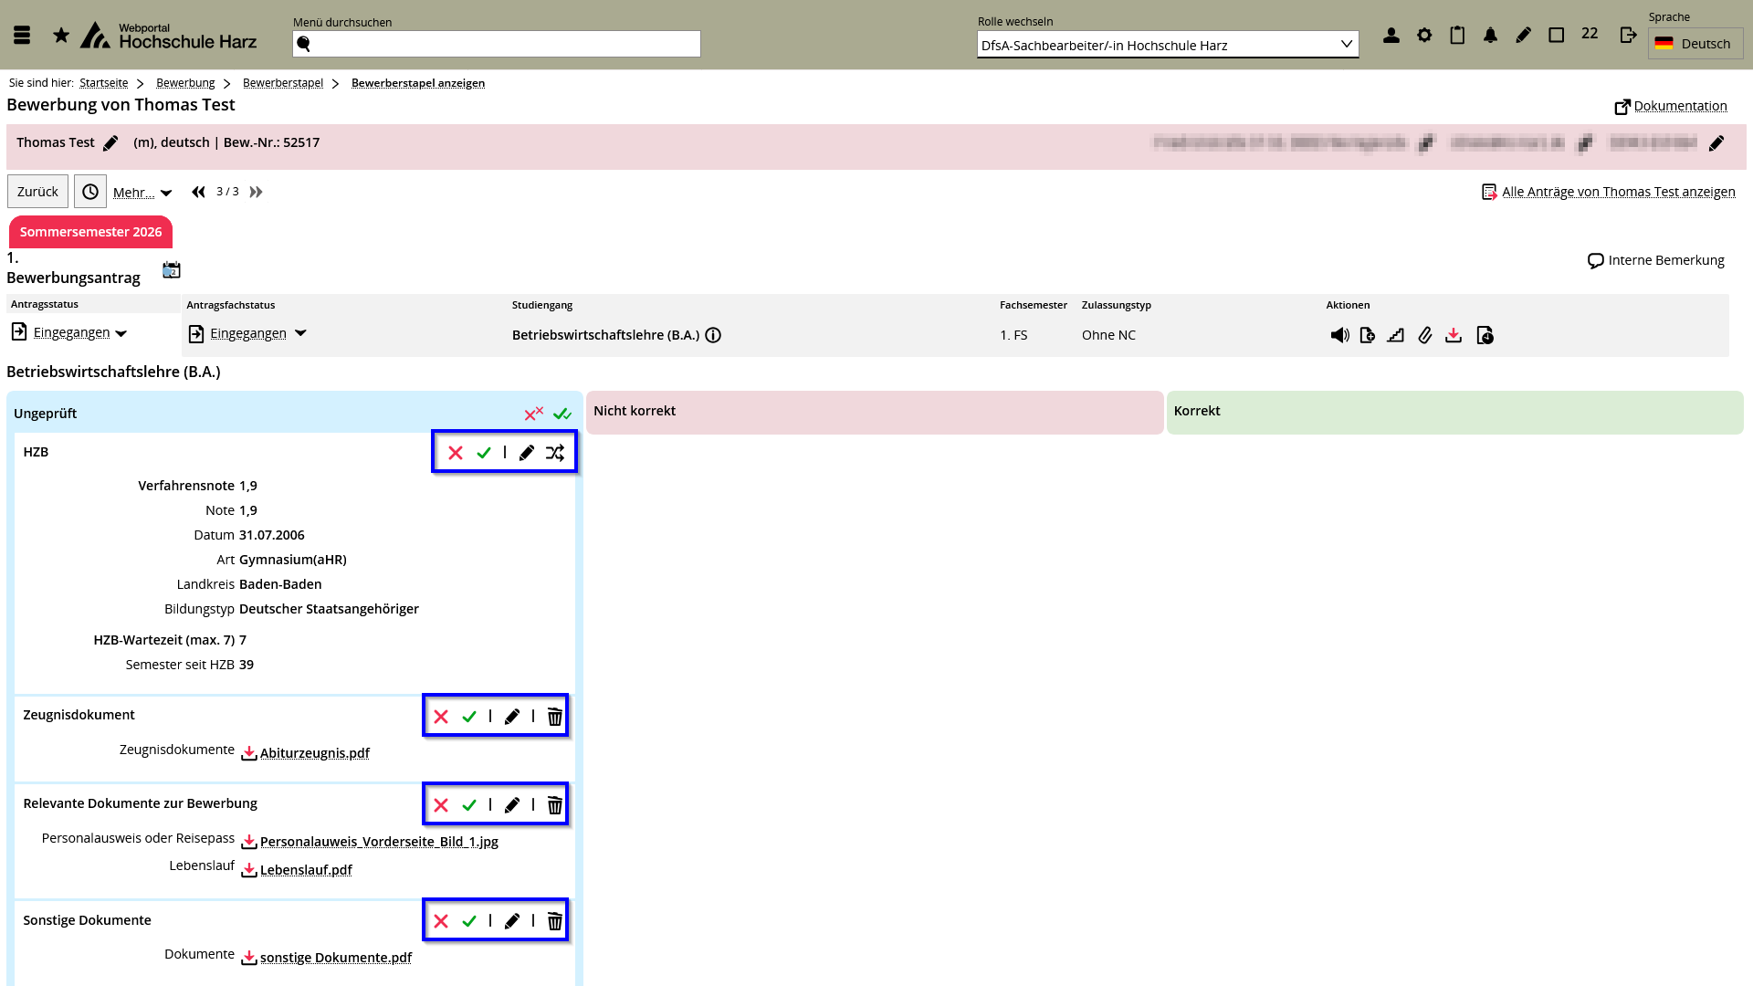Mark all unchecked items correct (double checkmark)

click(562, 414)
